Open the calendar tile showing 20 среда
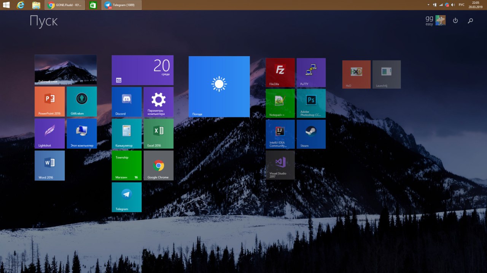The height and width of the screenshot is (273, 487). point(142,70)
